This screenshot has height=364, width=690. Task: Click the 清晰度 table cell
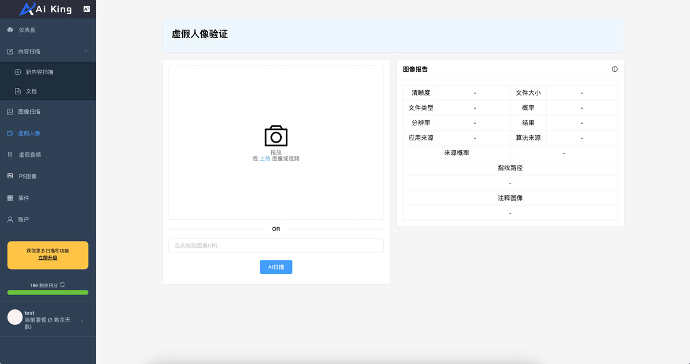pyautogui.click(x=421, y=93)
